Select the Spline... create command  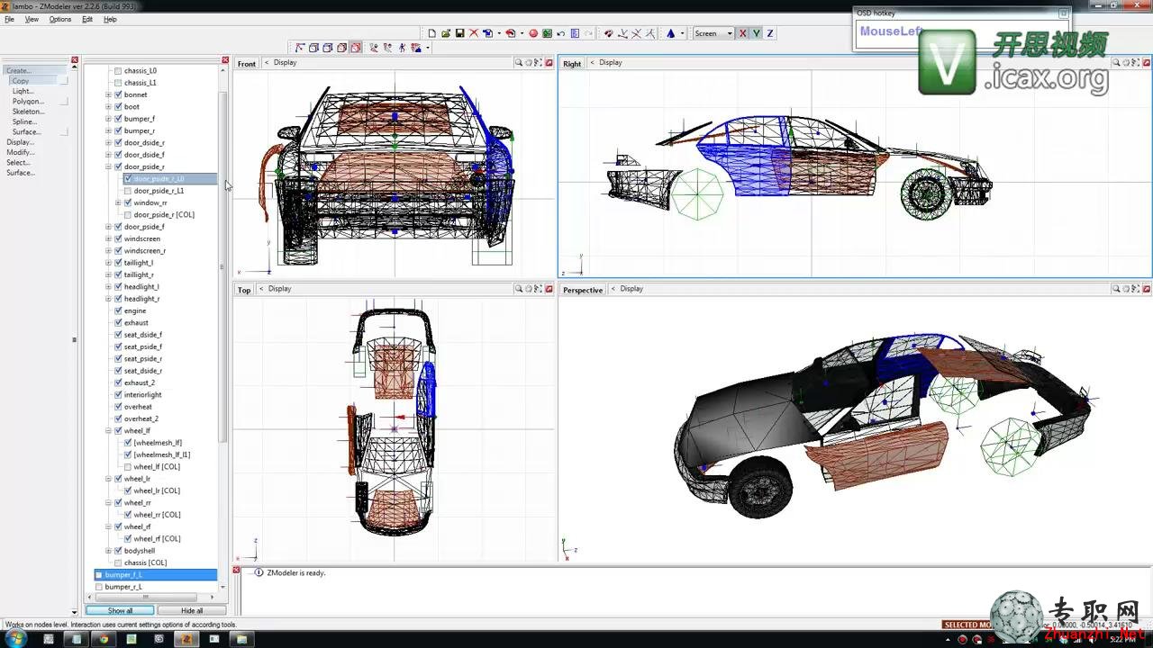24,121
